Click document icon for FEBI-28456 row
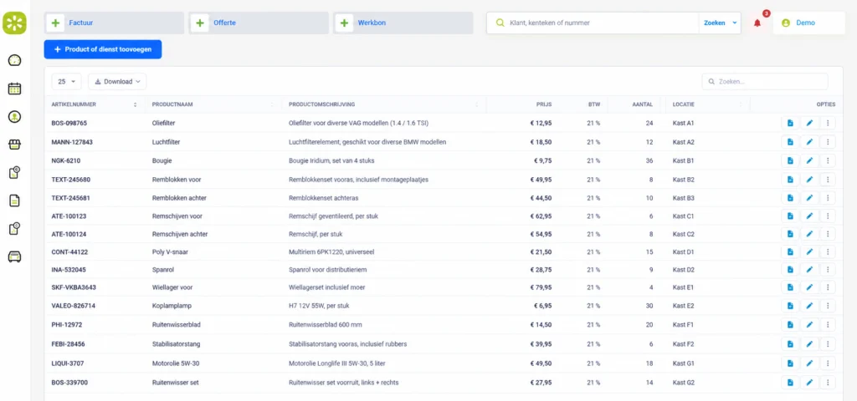 tap(790, 344)
